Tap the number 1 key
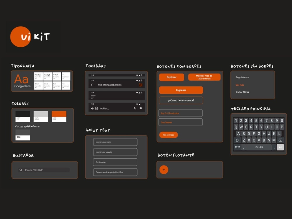The height and width of the screenshot is (219, 292). pyautogui.click(x=236, y=121)
